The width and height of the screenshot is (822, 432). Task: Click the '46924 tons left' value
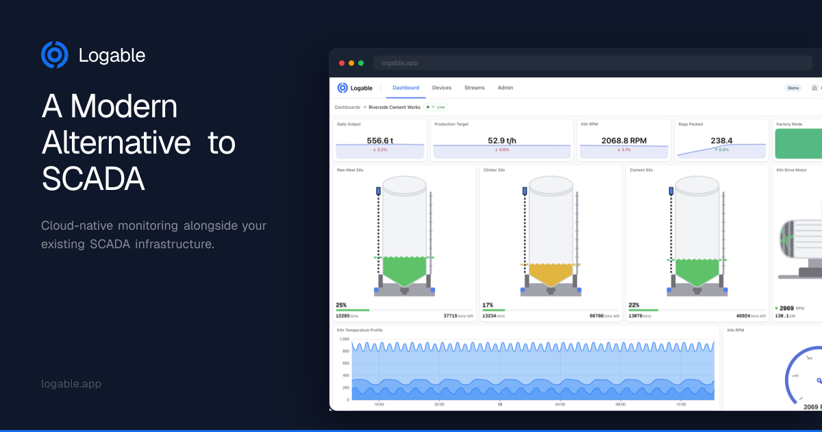click(751, 316)
